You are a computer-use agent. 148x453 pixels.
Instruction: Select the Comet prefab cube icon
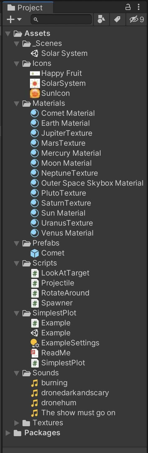pos(35,253)
